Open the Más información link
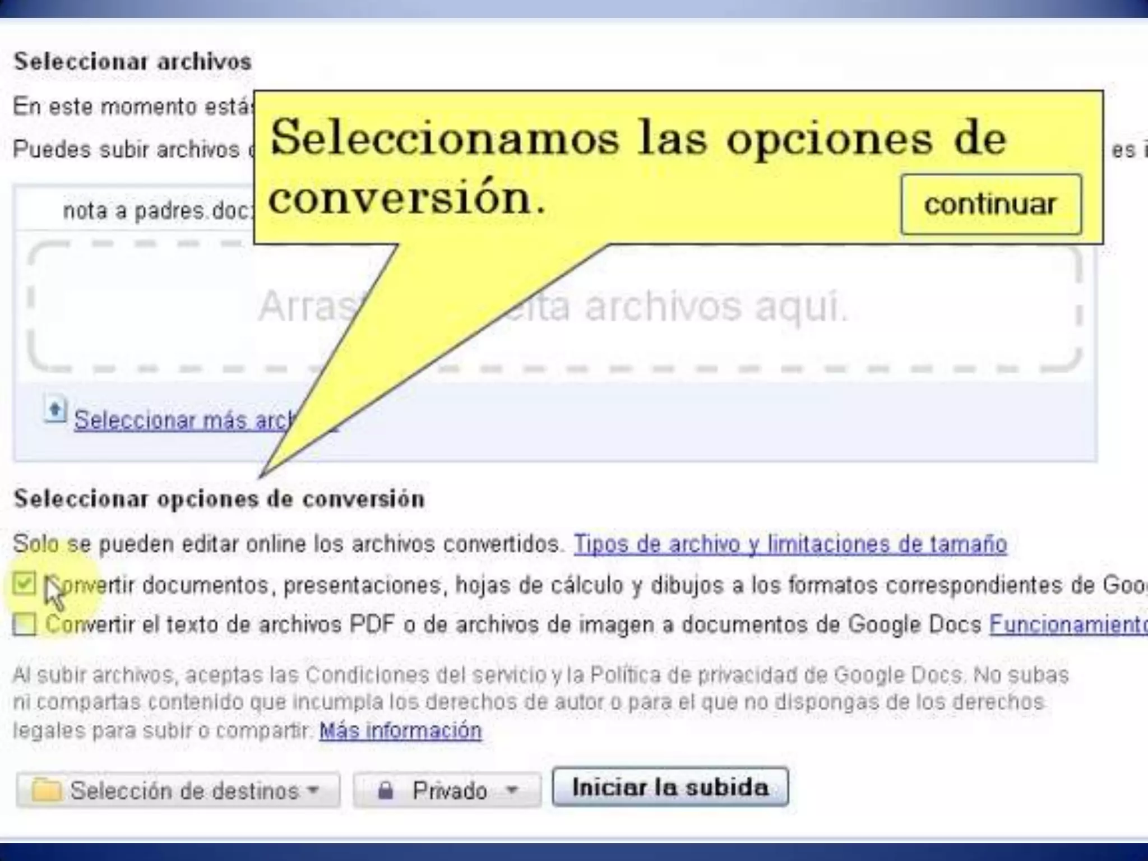Viewport: 1148px width, 861px height. pos(400,730)
